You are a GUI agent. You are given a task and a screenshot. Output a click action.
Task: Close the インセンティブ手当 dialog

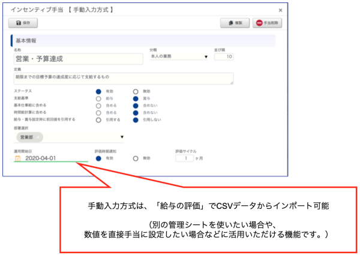click(281, 10)
